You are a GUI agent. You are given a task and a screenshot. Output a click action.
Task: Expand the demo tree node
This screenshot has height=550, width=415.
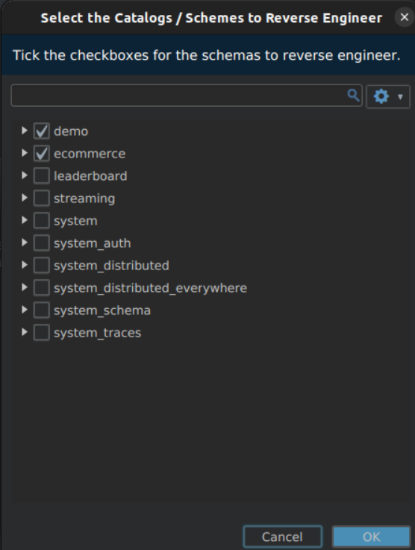pyautogui.click(x=24, y=131)
